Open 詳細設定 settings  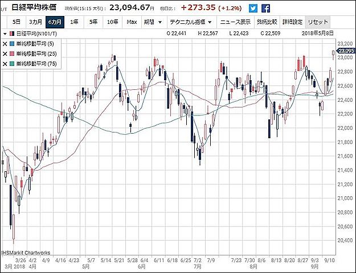click(x=292, y=22)
